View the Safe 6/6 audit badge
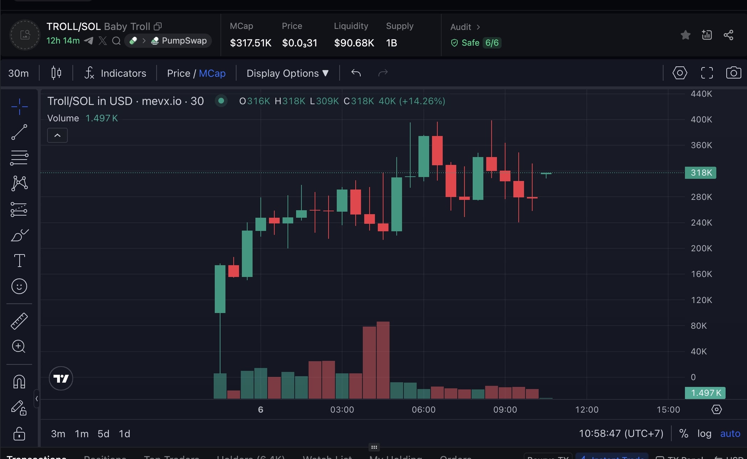Viewport: 747px width, 459px height. [476, 43]
